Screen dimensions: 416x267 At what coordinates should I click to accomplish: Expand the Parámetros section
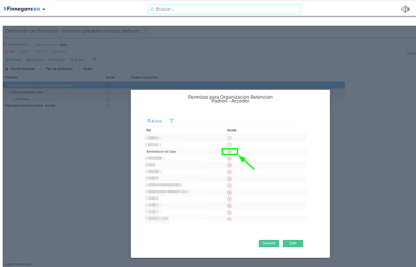coord(17,45)
